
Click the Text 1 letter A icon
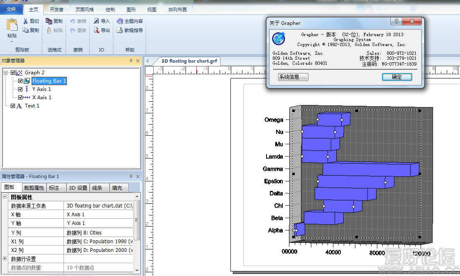point(19,106)
